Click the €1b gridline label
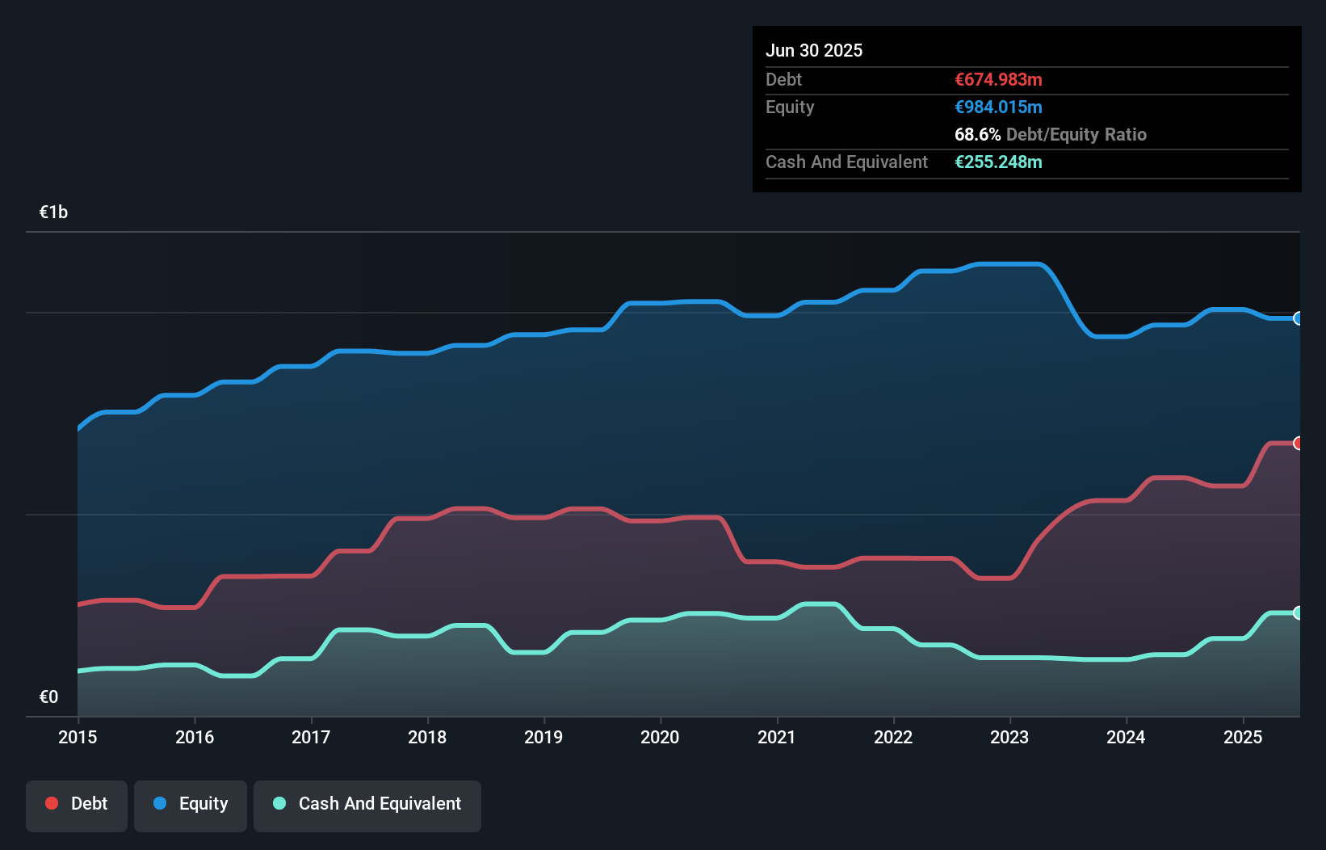 (x=53, y=211)
